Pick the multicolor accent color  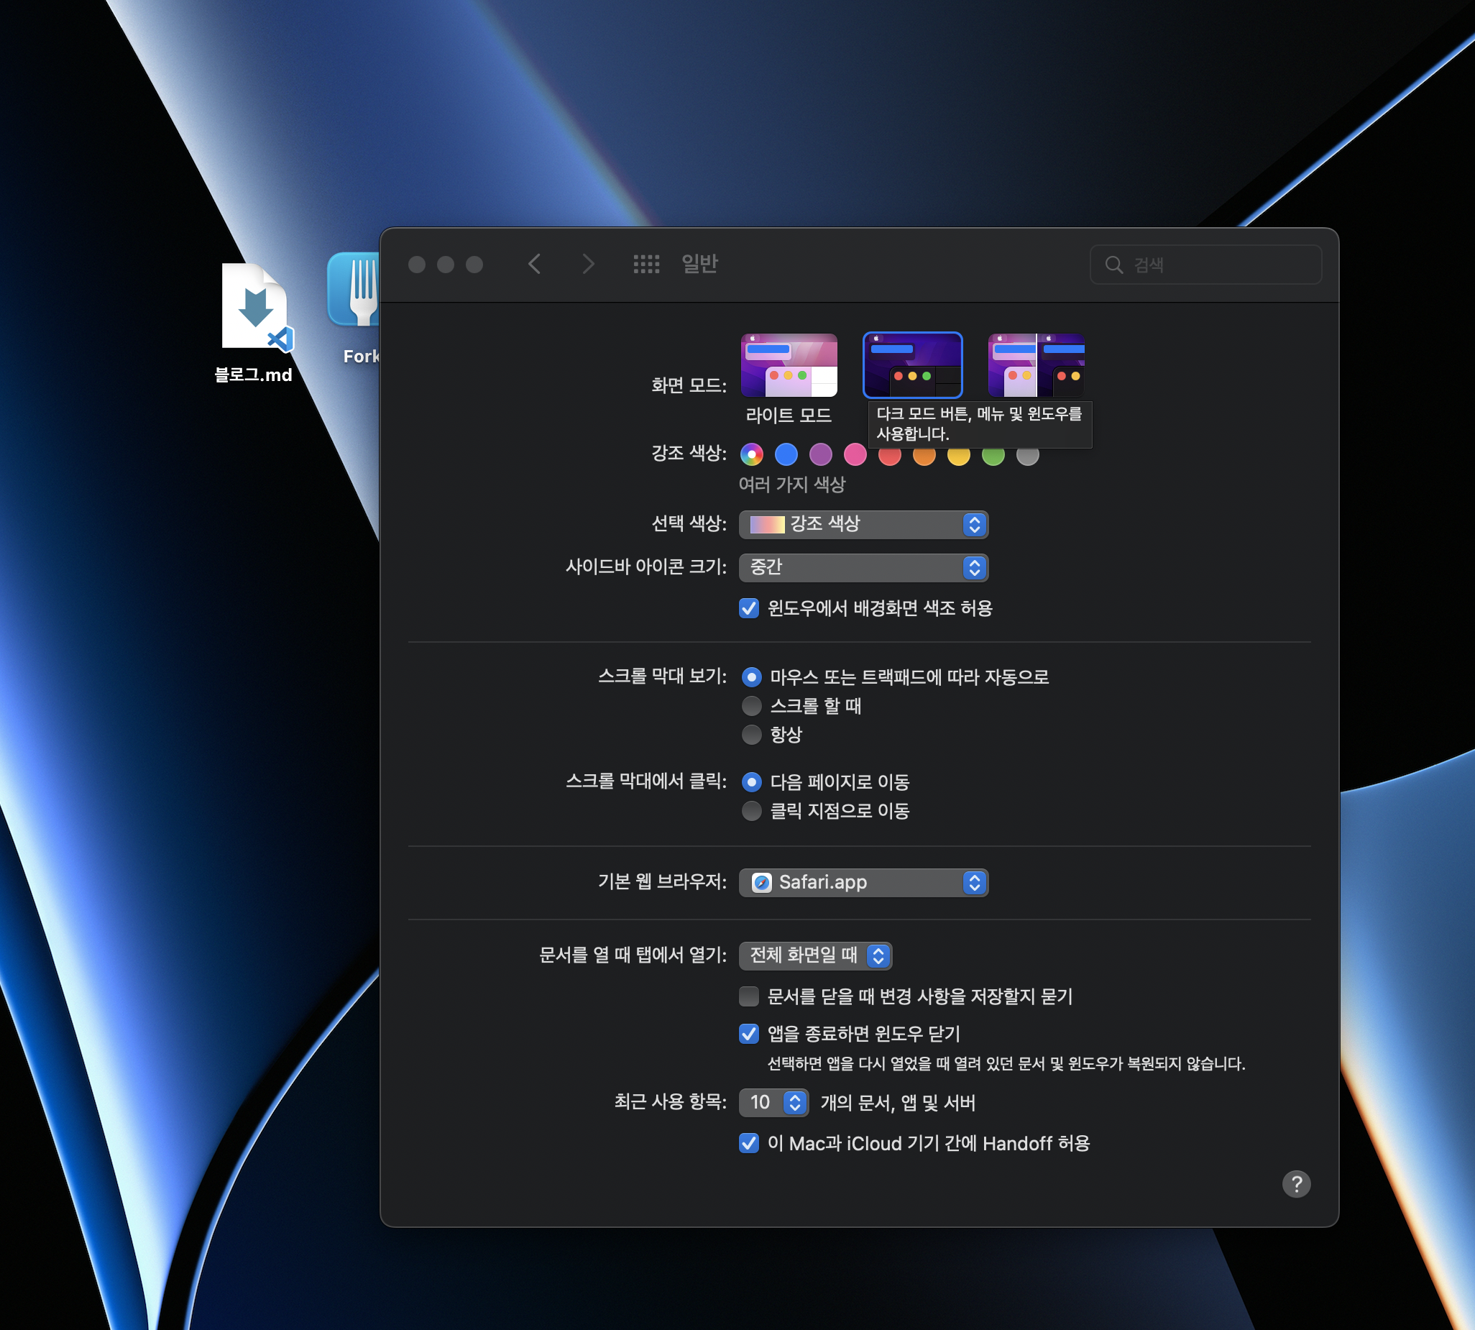(752, 454)
